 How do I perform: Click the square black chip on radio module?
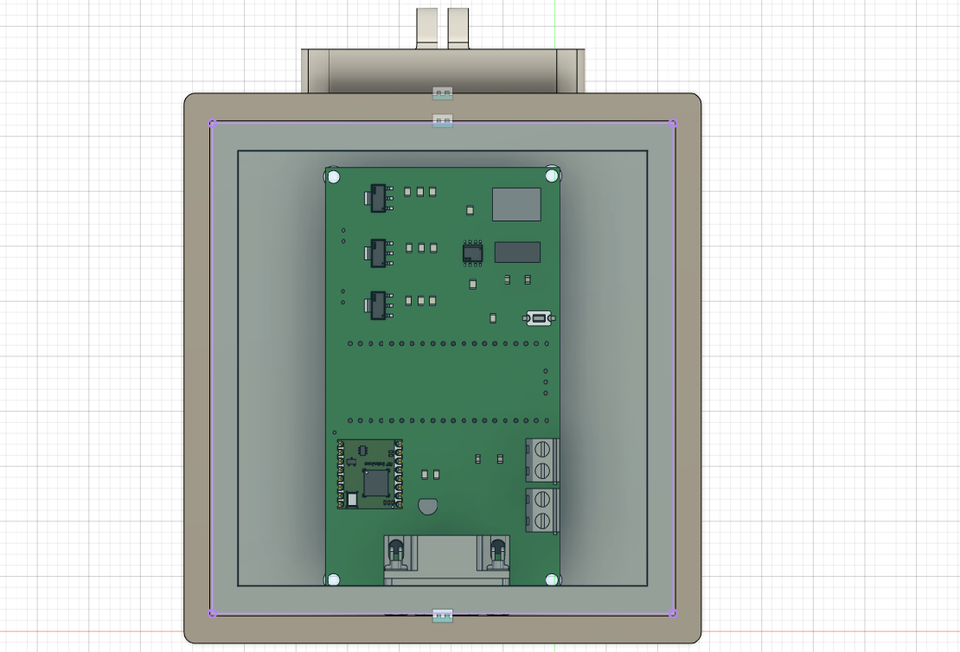point(375,483)
